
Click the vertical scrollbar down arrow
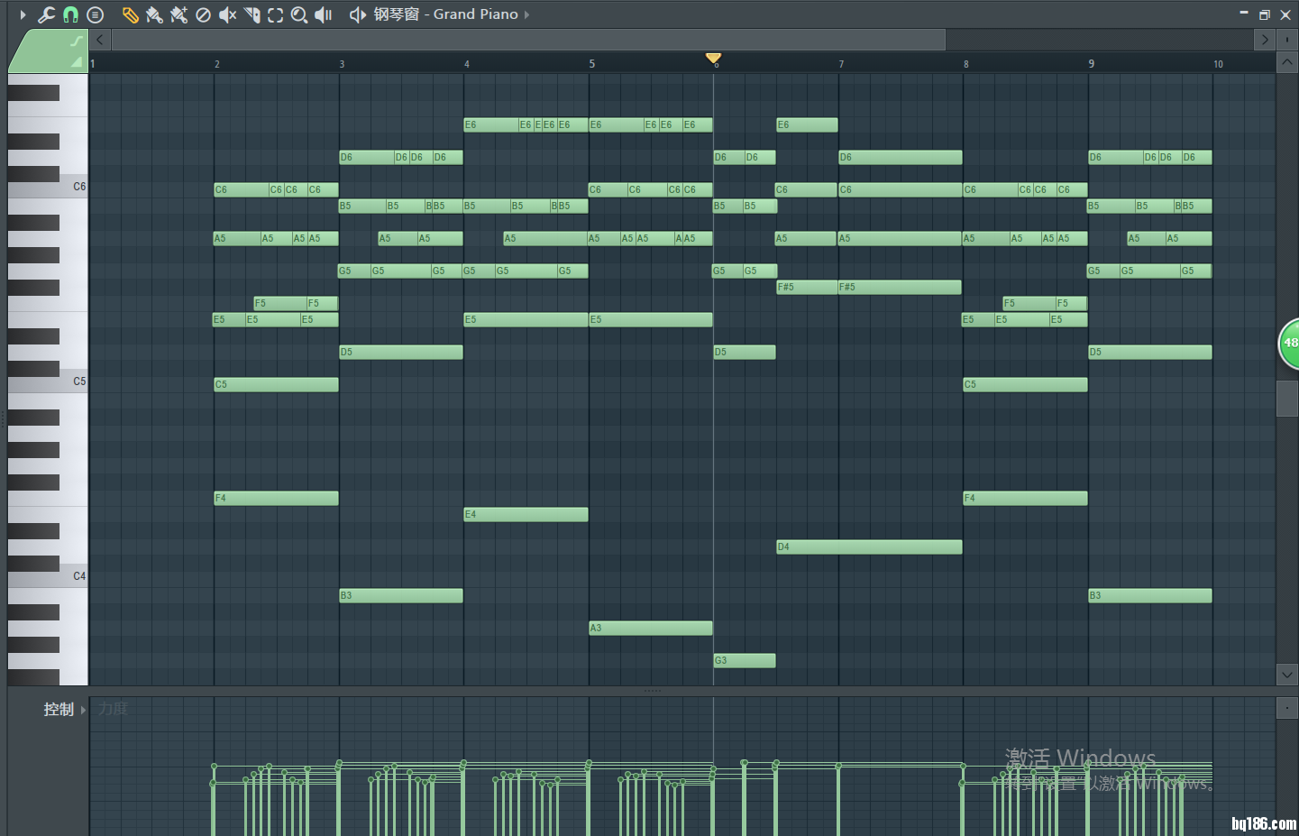click(1287, 674)
